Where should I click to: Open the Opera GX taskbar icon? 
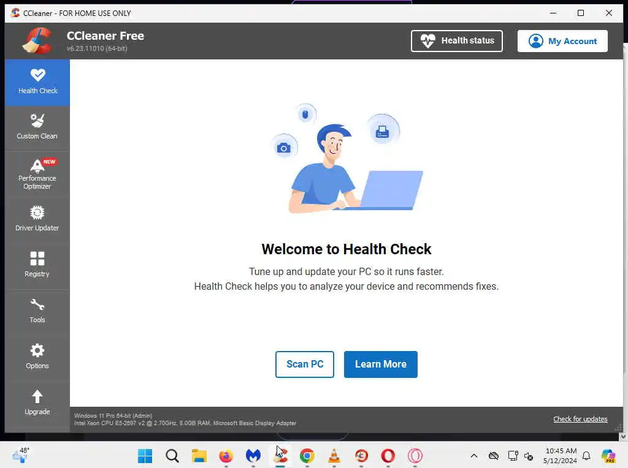tap(415, 456)
